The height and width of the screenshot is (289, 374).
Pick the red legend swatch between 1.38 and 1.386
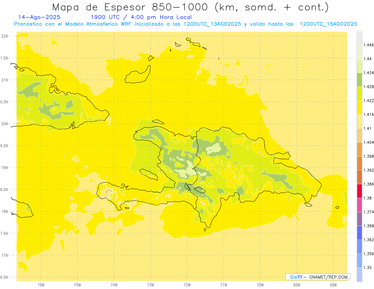[359, 191]
